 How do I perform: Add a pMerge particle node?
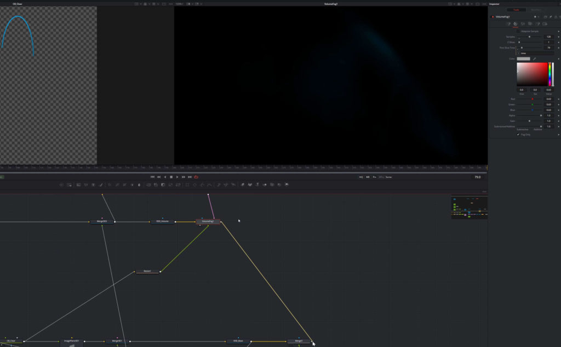[x=226, y=185]
